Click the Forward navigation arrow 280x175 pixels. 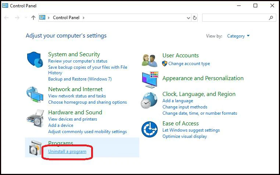(17, 18)
